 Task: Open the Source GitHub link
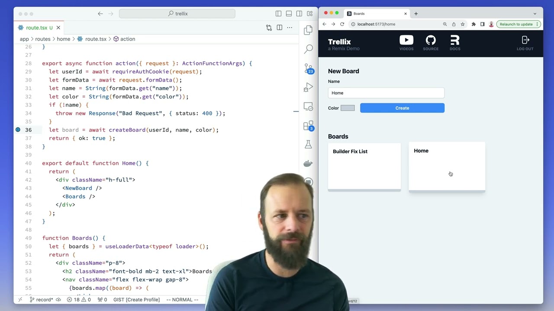[x=431, y=43]
